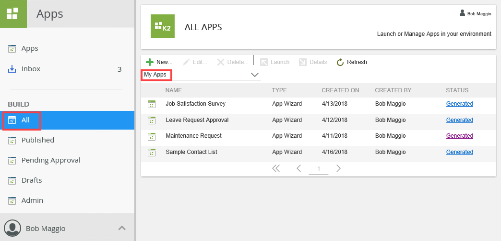Go to the next page arrow
Screen dimensions: 501x241
(x=338, y=168)
